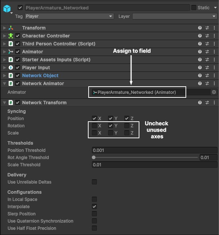Open presets for Character Controller
The image size is (219, 235).
207,36
